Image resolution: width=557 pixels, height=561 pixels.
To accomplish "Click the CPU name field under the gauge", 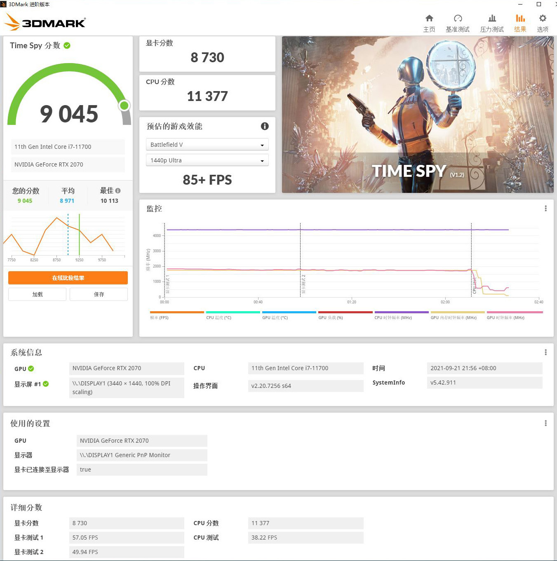I will pos(68,147).
